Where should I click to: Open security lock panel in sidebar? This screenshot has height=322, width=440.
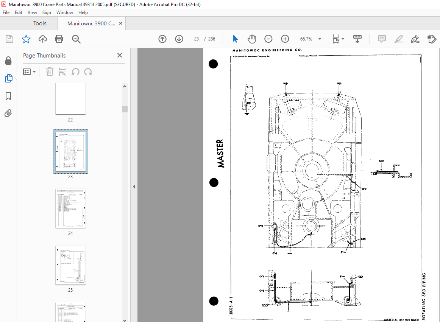coord(8,60)
